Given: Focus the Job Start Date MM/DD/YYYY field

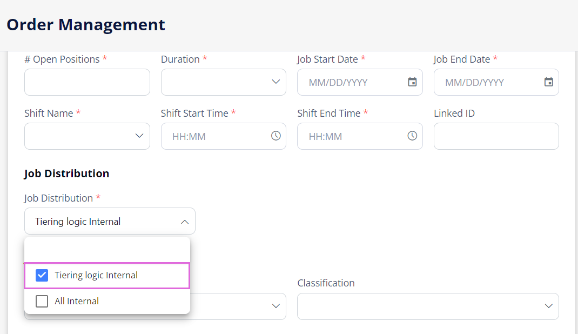Looking at the screenshot, I should coord(352,82).
